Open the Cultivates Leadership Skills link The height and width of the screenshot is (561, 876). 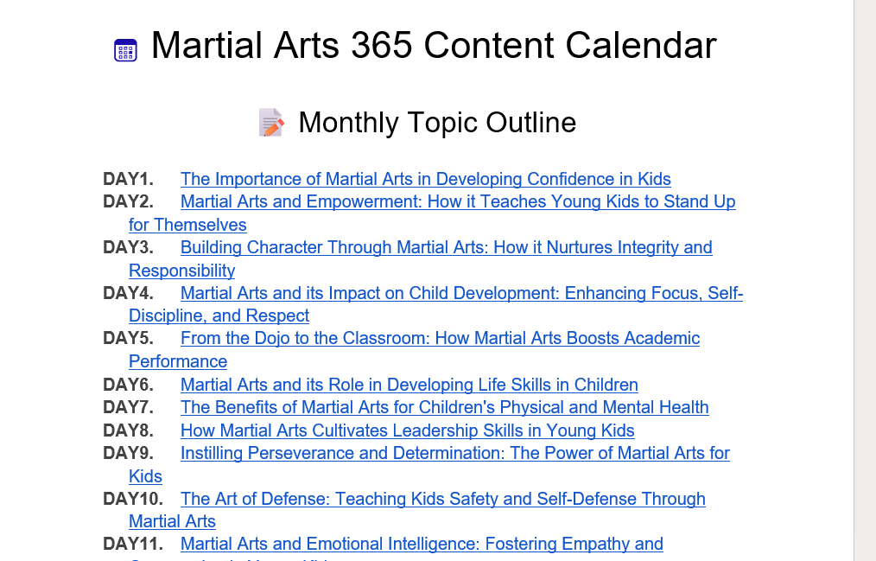click(407, 430)
